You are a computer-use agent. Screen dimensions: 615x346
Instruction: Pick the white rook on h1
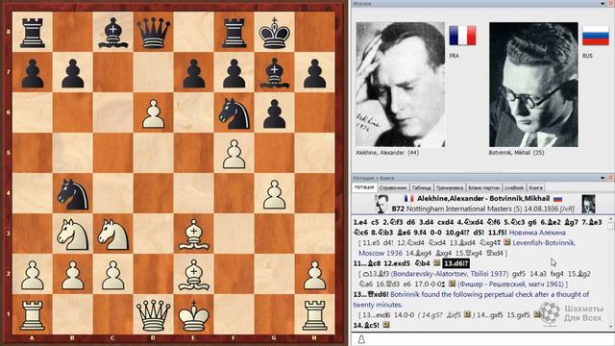pos(314,315)
